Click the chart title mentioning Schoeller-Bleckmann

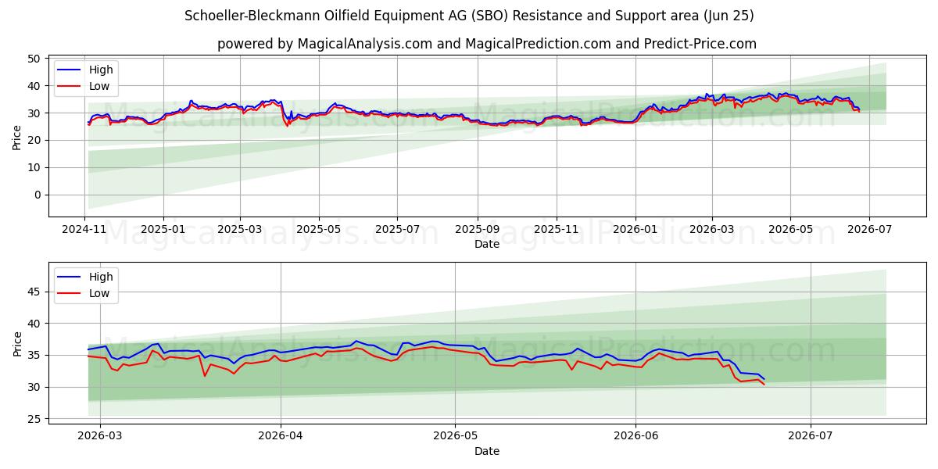point(469,16)
